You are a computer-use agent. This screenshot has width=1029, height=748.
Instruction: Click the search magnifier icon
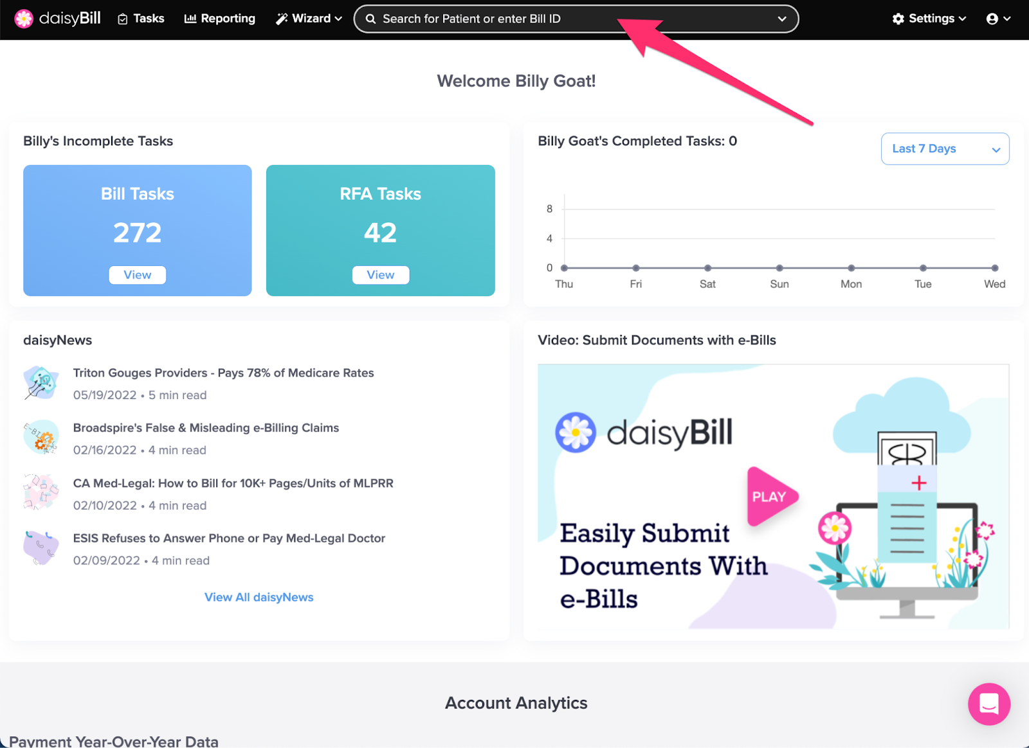(x=371, y=19)
